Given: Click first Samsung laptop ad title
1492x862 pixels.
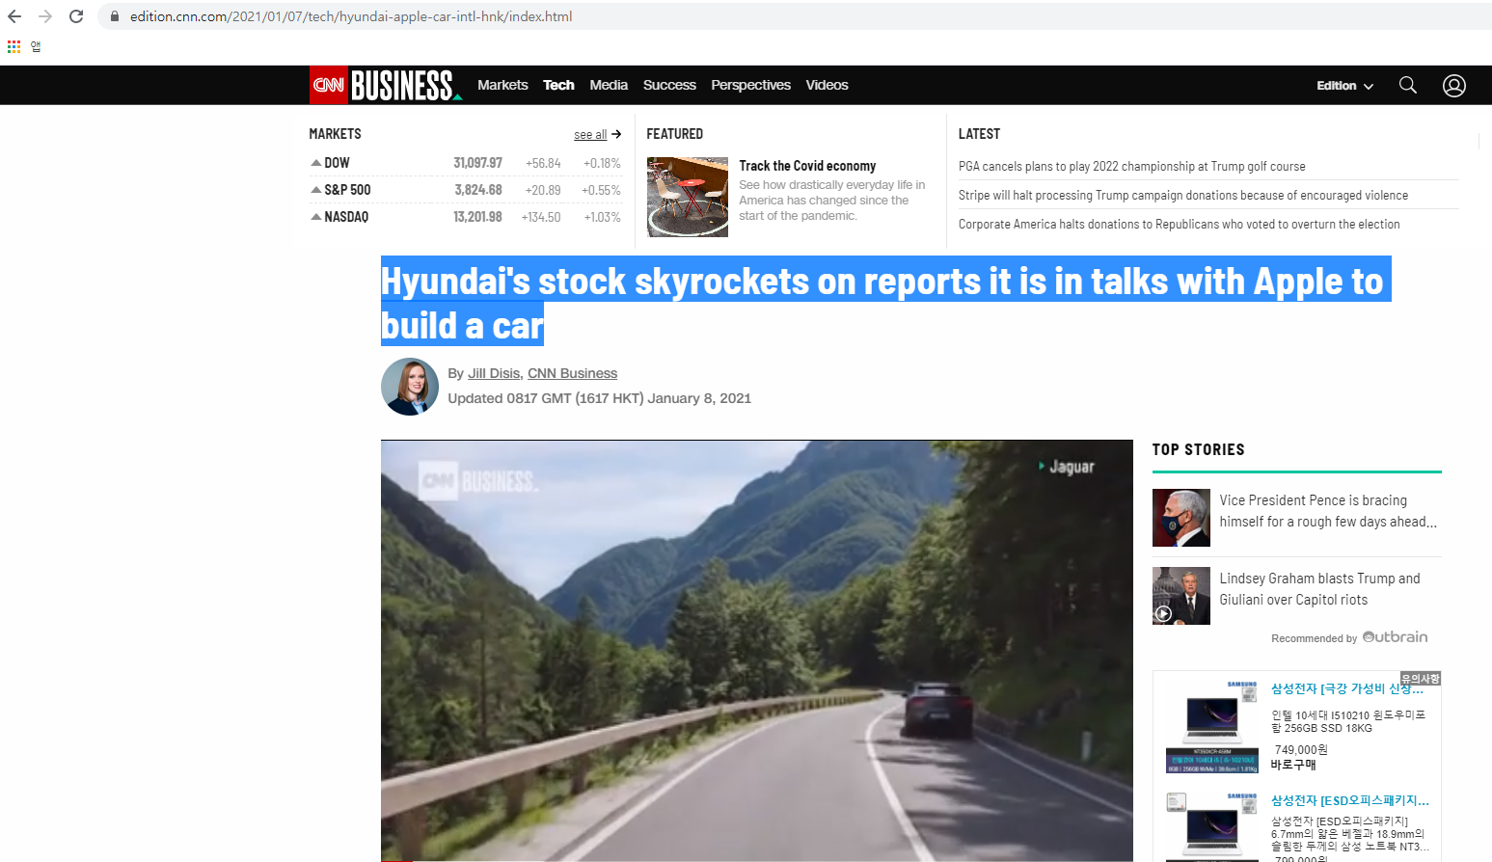Looking at the screenshot, I should coord(1347,688).
